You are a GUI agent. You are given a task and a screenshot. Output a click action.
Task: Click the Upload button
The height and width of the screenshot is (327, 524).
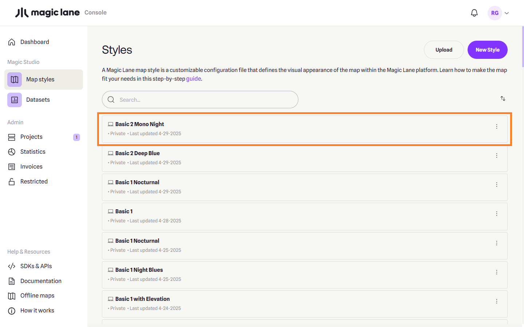[444, 50]
